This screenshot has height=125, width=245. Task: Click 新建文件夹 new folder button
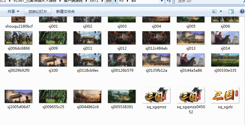tap(65, 12)
